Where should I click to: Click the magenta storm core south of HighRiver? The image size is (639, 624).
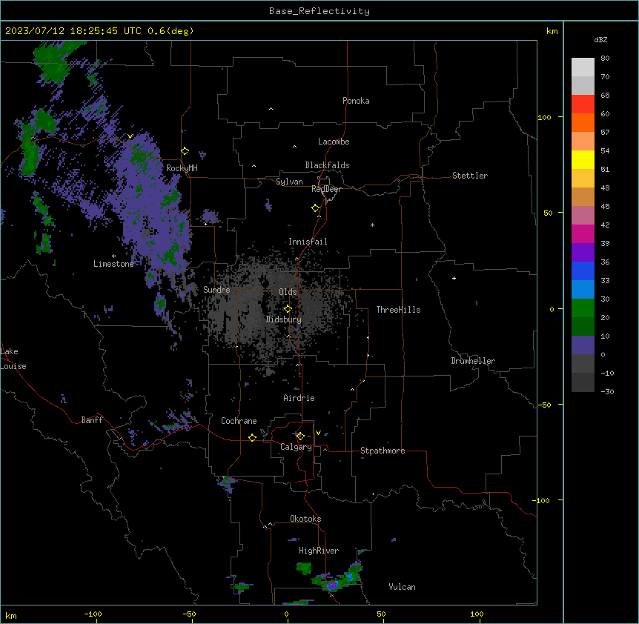pos(332,585)
